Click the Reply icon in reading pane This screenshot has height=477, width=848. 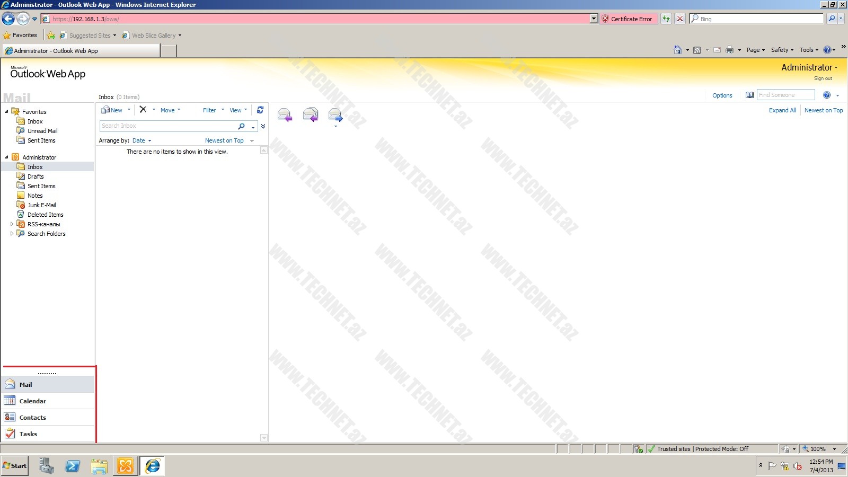point(284,114)
